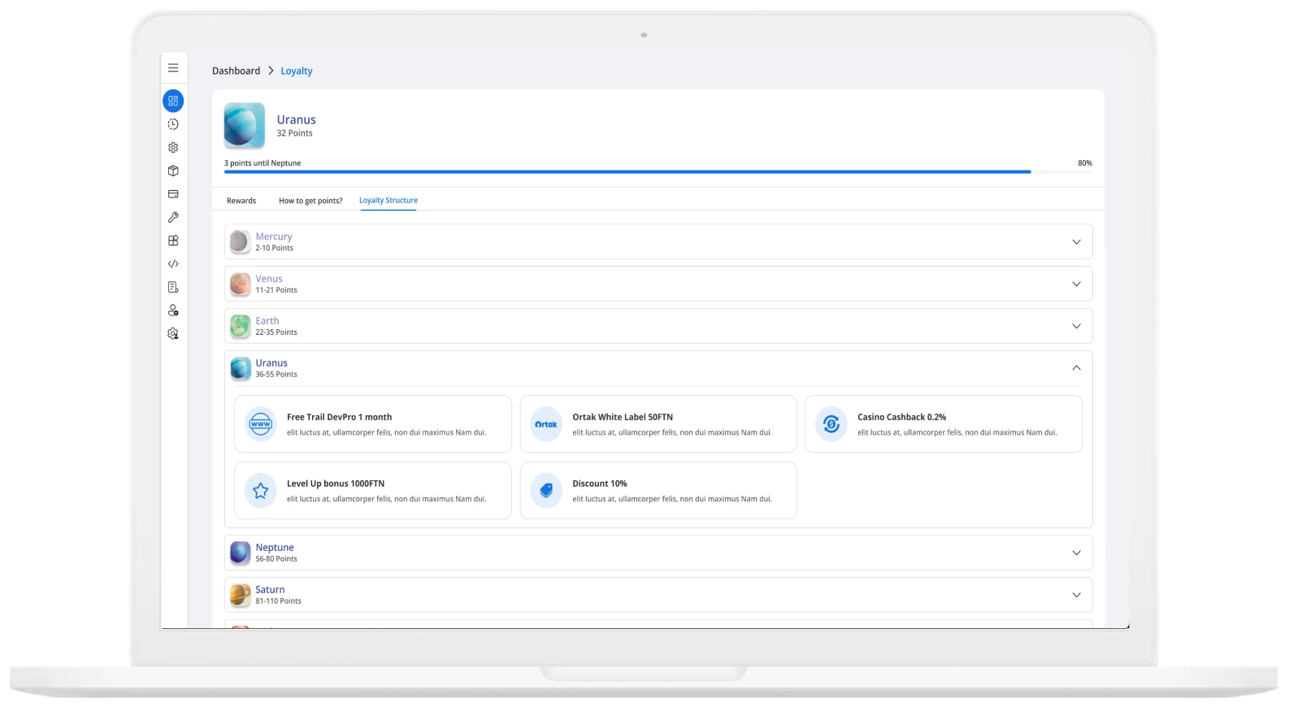Viewport: 1289px width, 707px height.
Task: Open the history clock icon in sidebar
Action: 173,124
